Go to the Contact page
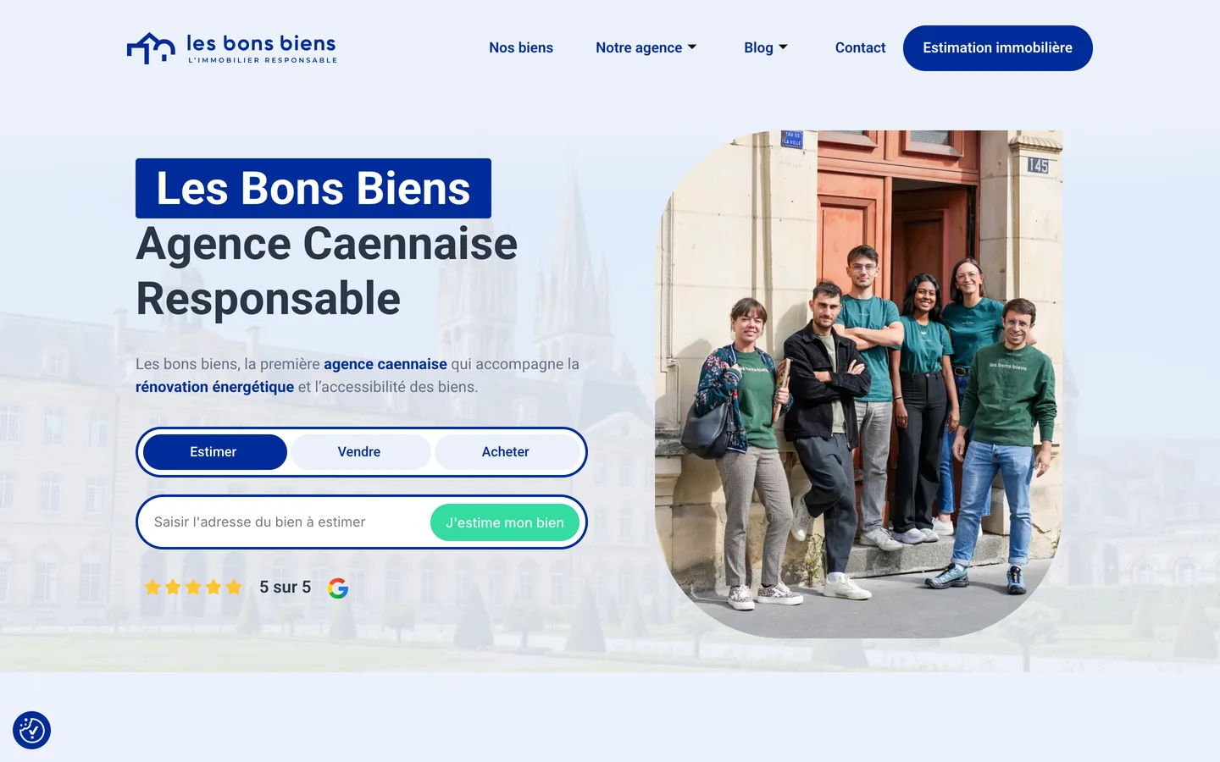1220x762 pixels. (x=860, y=47)
